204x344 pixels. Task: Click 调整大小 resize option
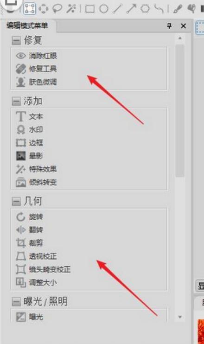37,282
